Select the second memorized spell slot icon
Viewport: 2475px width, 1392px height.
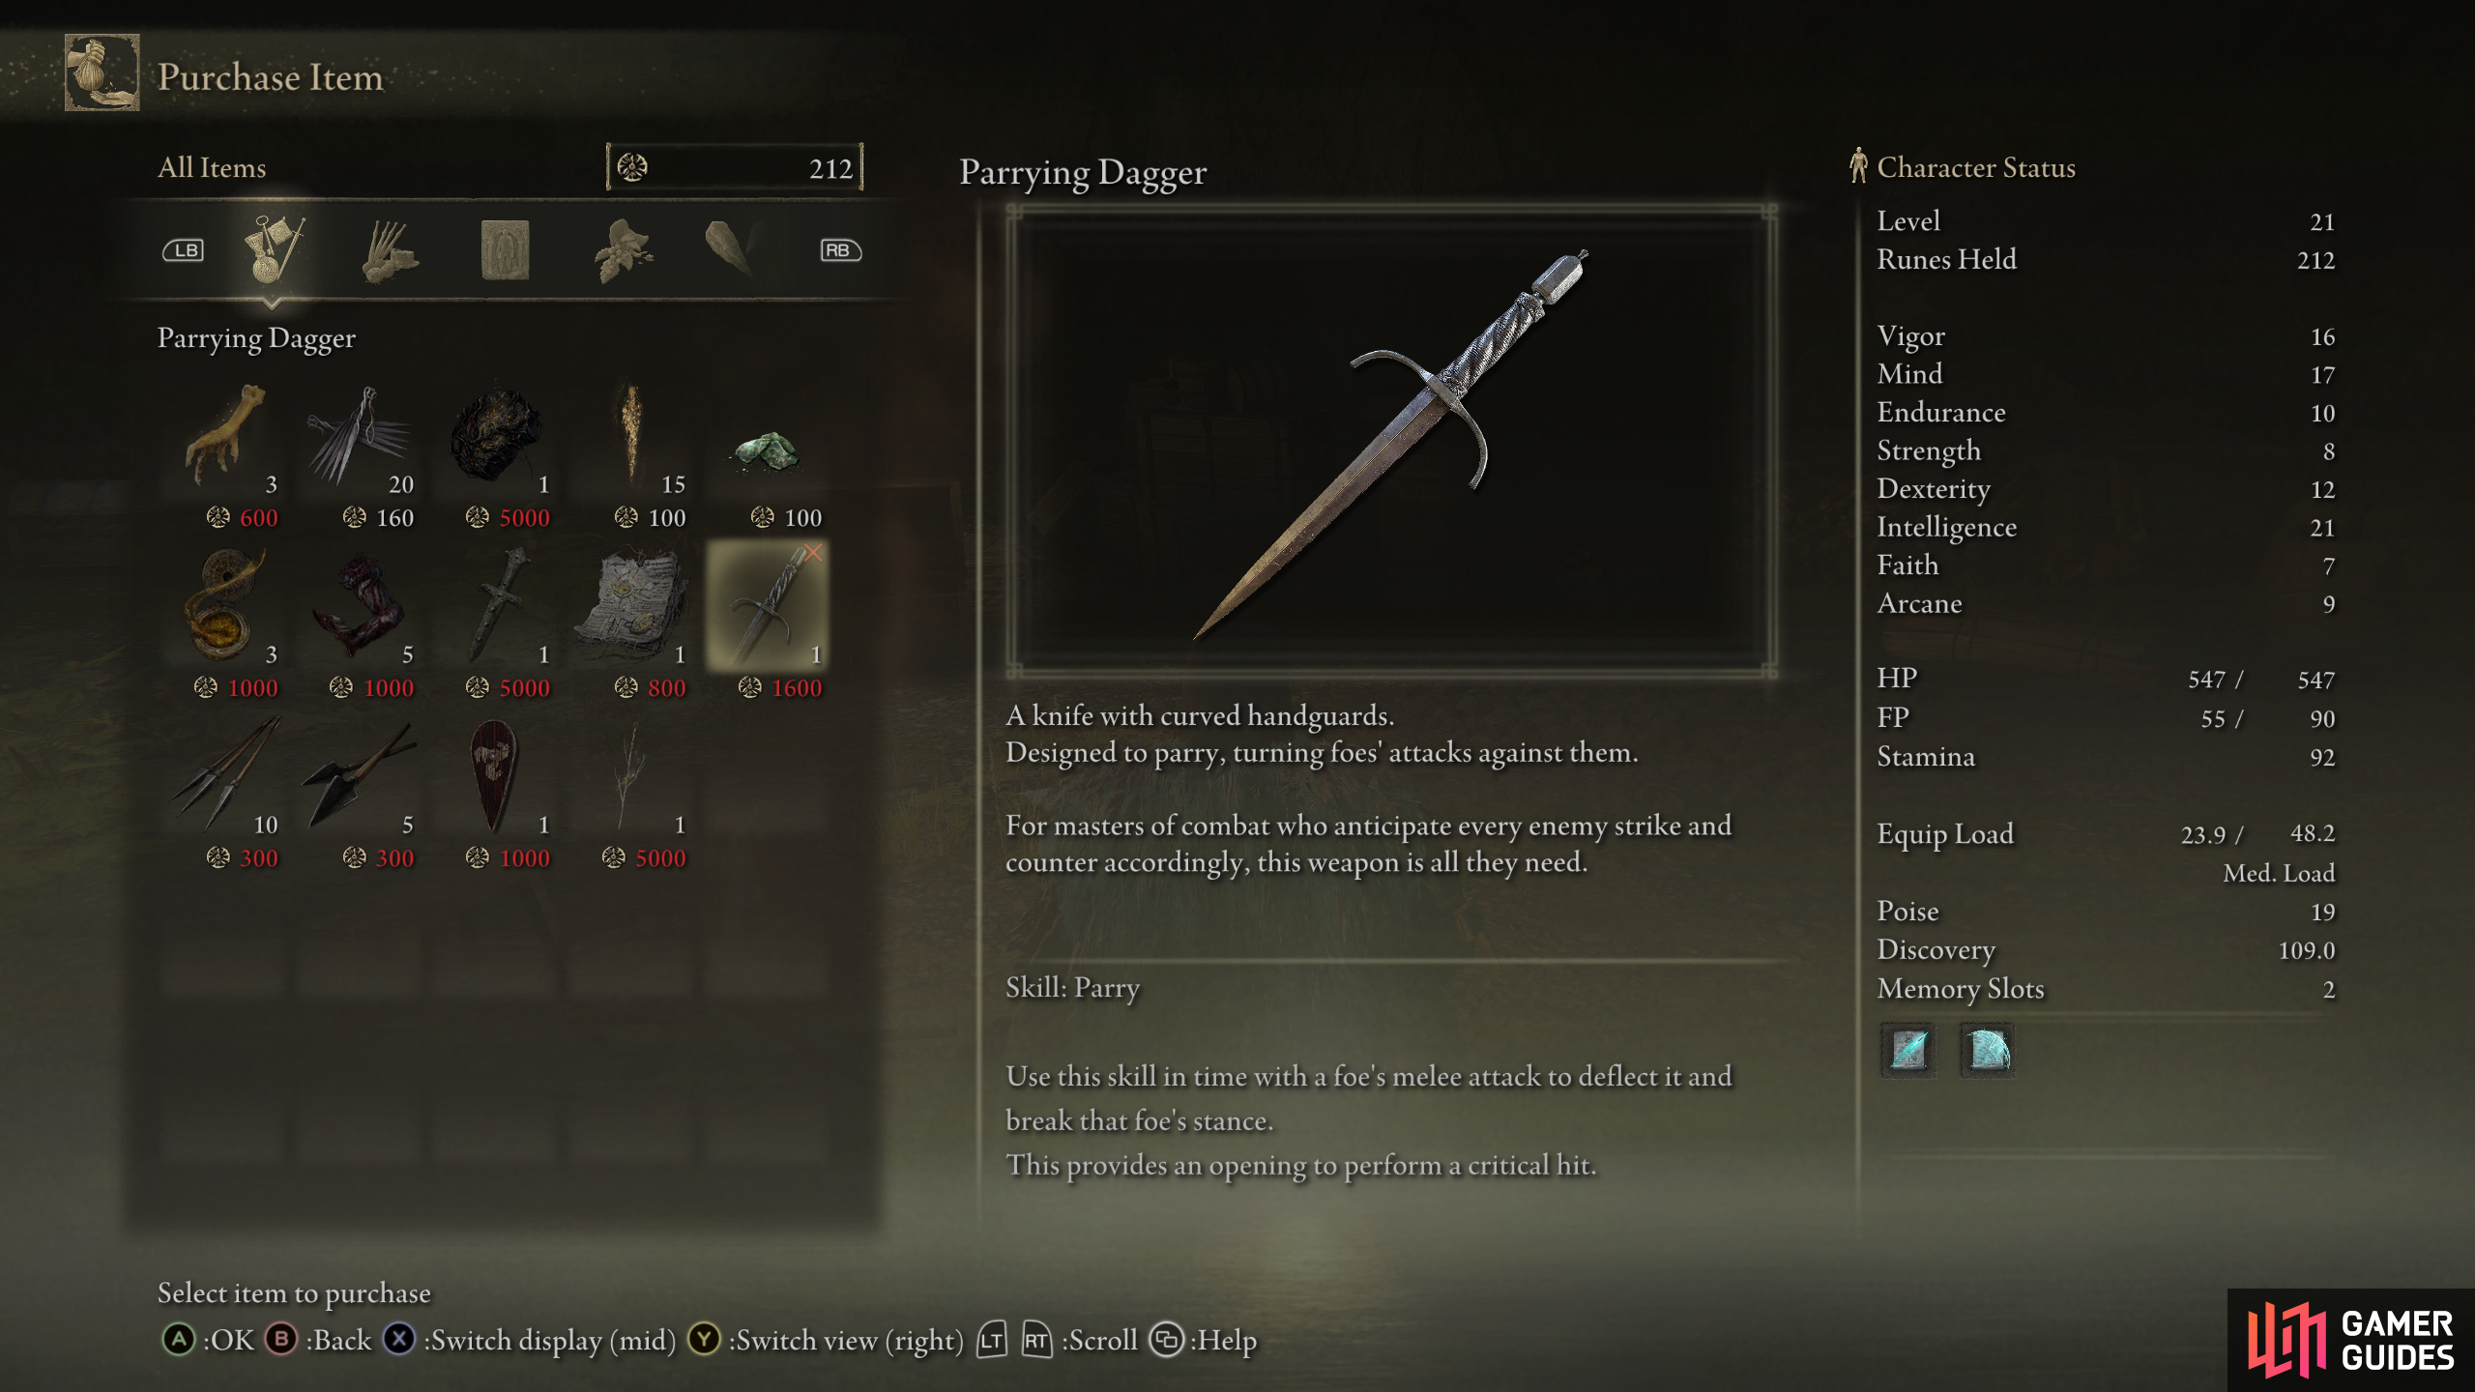pos(1988,1049)
